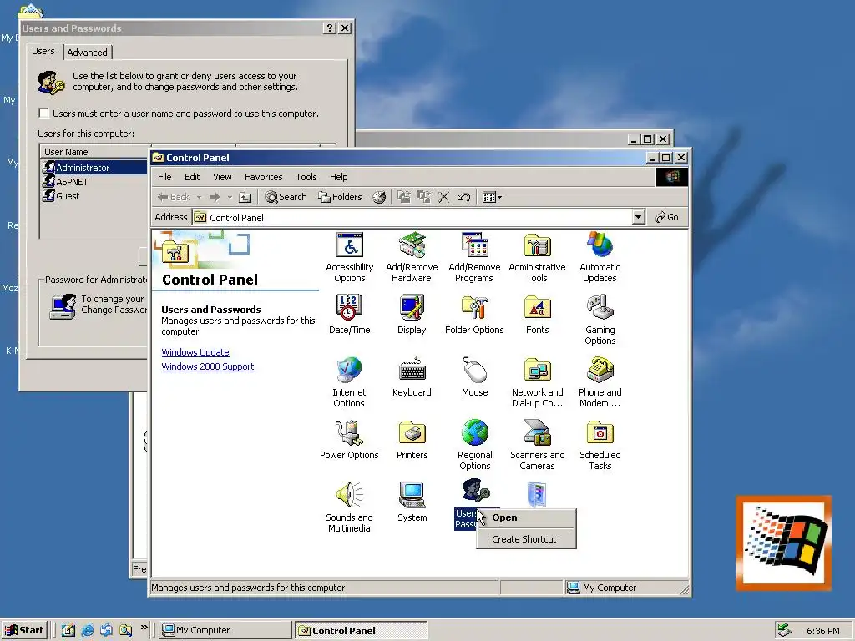Open the File menu

pos(164,177)
